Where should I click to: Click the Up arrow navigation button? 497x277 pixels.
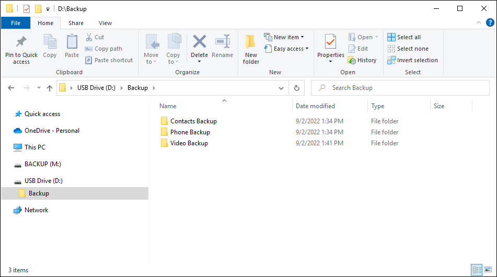click(x=50, y=88)
